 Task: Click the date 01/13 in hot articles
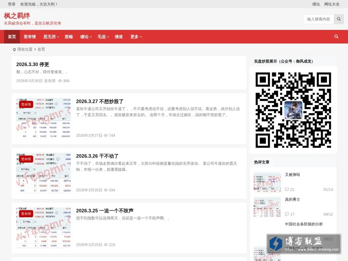(328, 189)
